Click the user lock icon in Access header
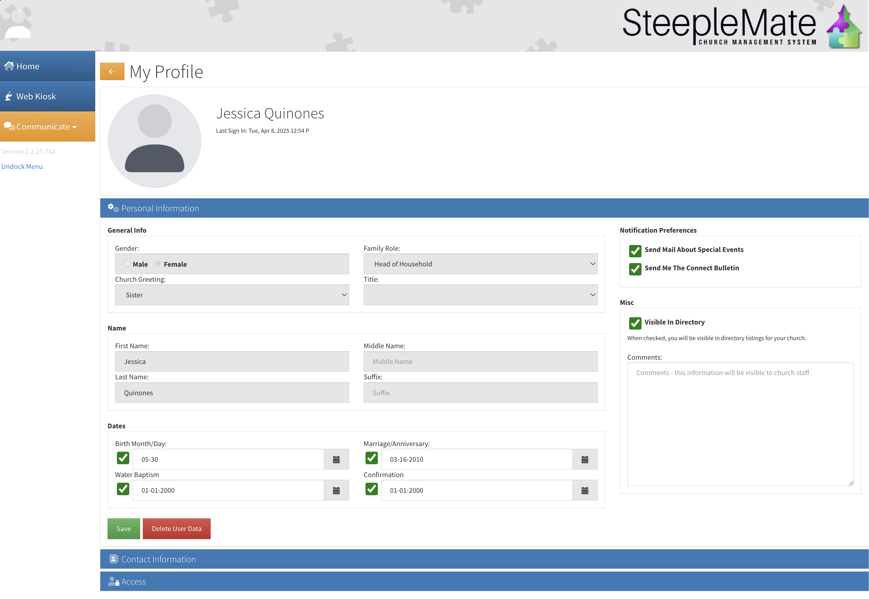 coord(114,581)
